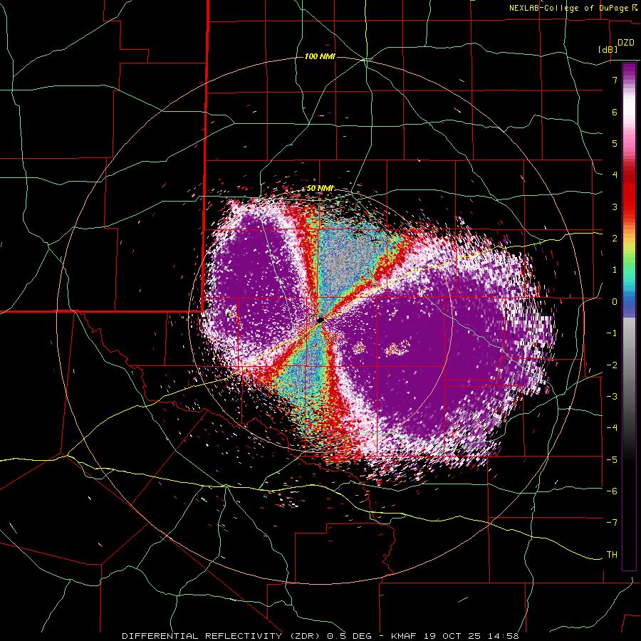
Task: Click the -2 value on the dB scale
Action: tap(612, 365)
